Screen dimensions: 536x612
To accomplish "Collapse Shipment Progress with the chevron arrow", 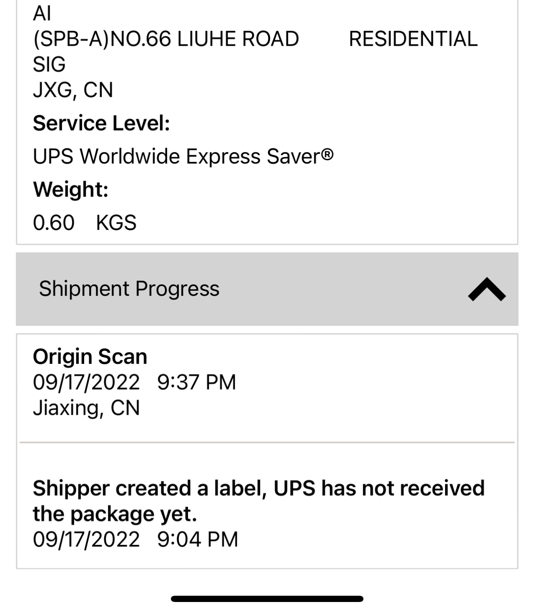I will pos(486,289).
